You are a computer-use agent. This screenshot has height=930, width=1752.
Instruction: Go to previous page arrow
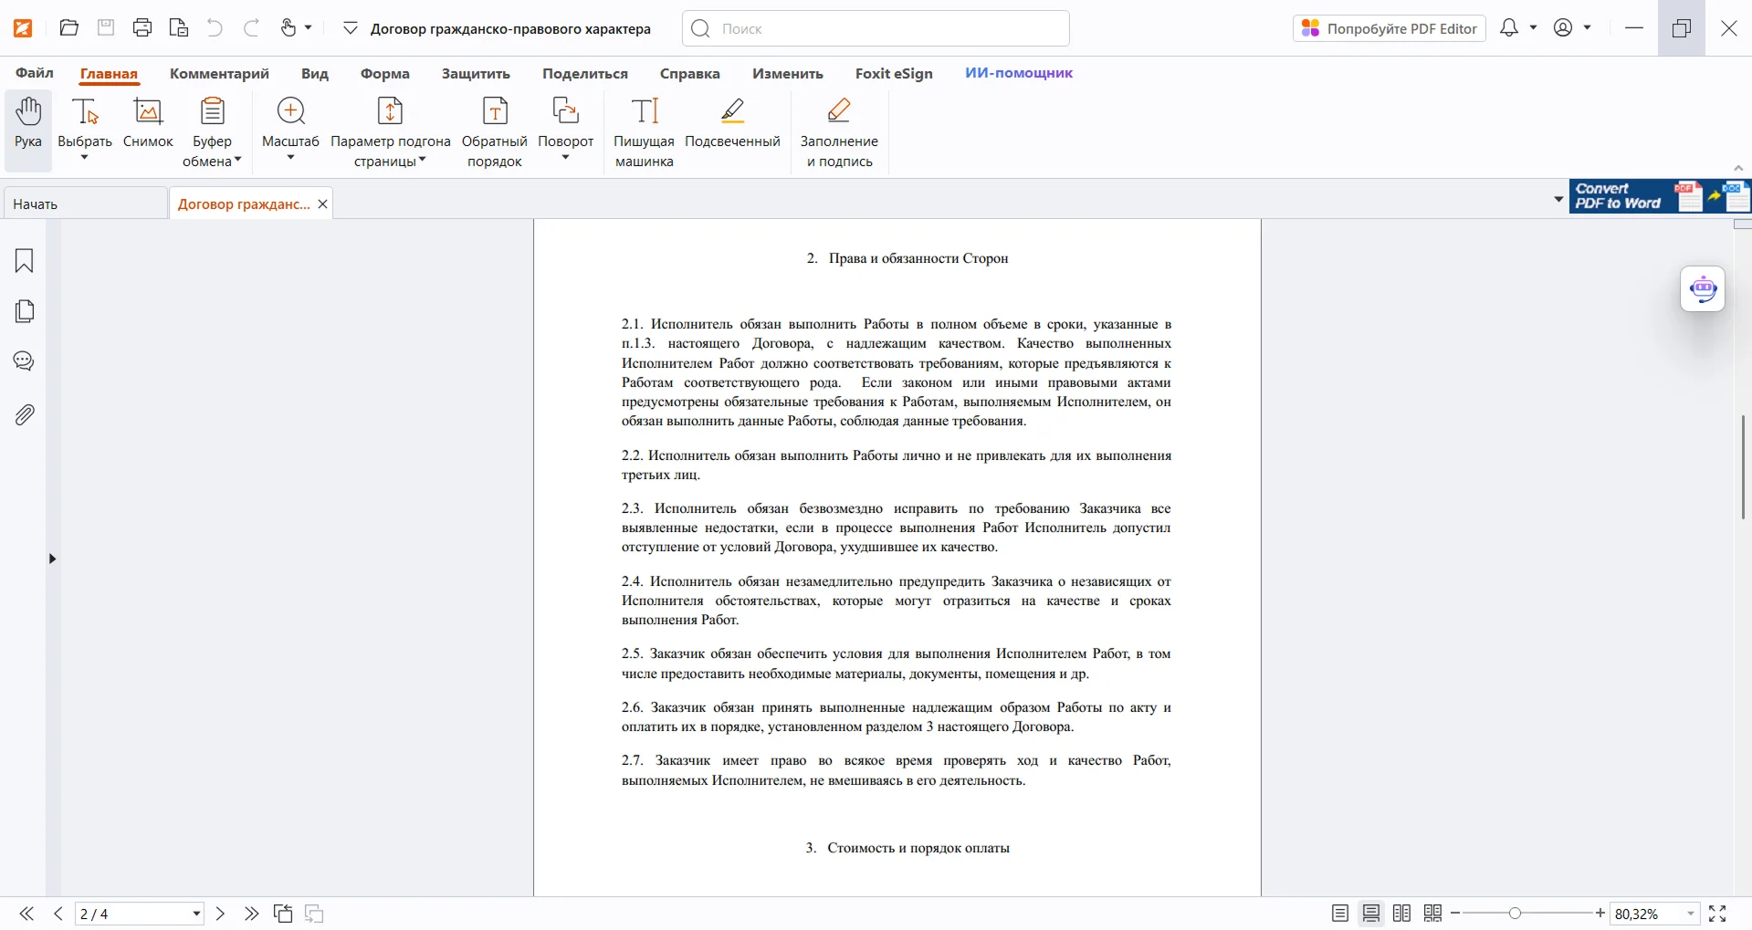tap(58, 914)
